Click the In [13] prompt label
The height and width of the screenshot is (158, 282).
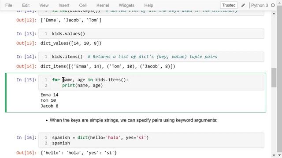coord(26,34)
